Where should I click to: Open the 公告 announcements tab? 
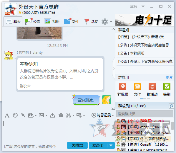pyautogui.click(x=33, y=21)
